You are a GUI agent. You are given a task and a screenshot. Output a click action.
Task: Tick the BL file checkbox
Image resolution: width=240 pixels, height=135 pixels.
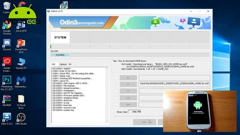tap(116, 78)
